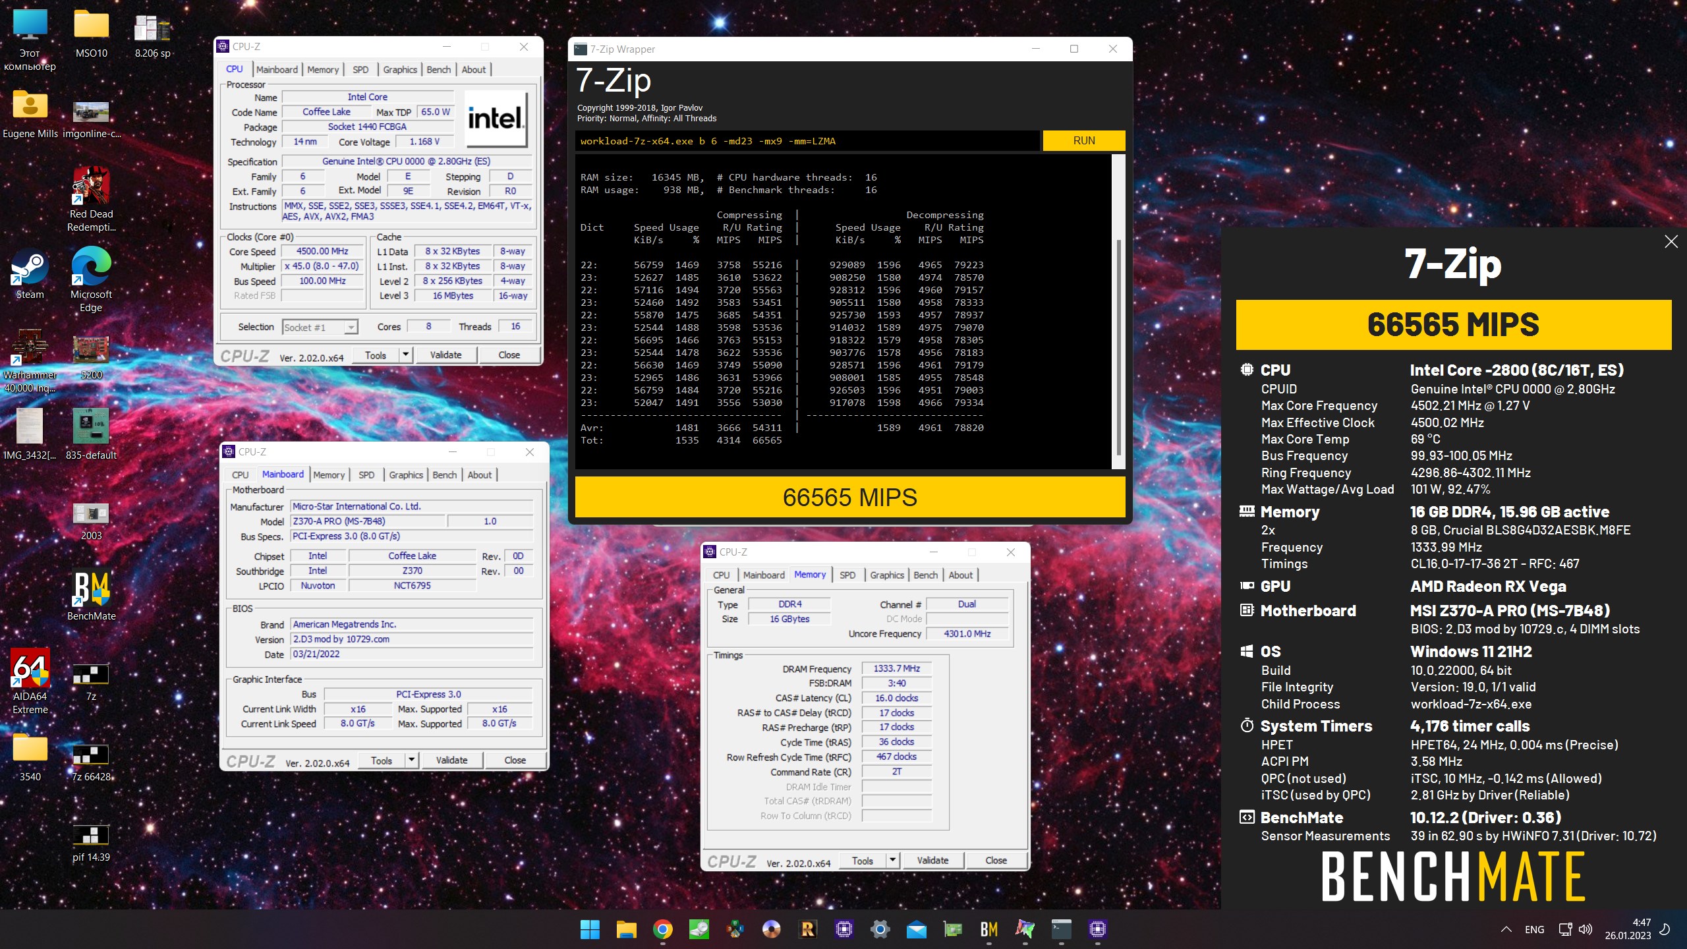This screenshot has height=949, width=1687.
Task: Open File Explorer from the taskbar
Action: [626, 929]
